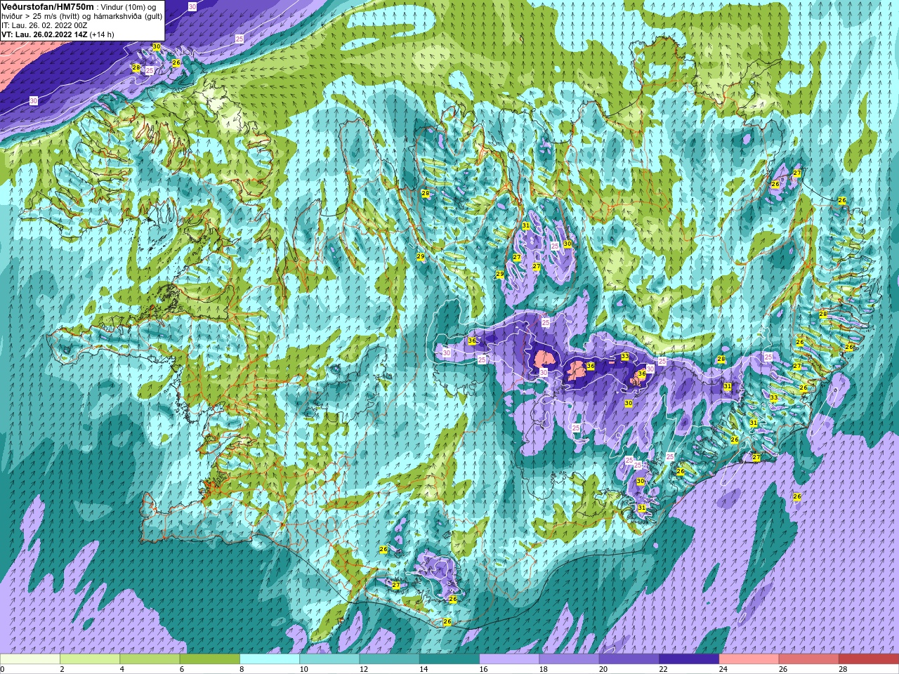Screen dimensions: 899x674
Task: Click the legend scale value 8
Action: pyautogui.click(x=242, y=669)
